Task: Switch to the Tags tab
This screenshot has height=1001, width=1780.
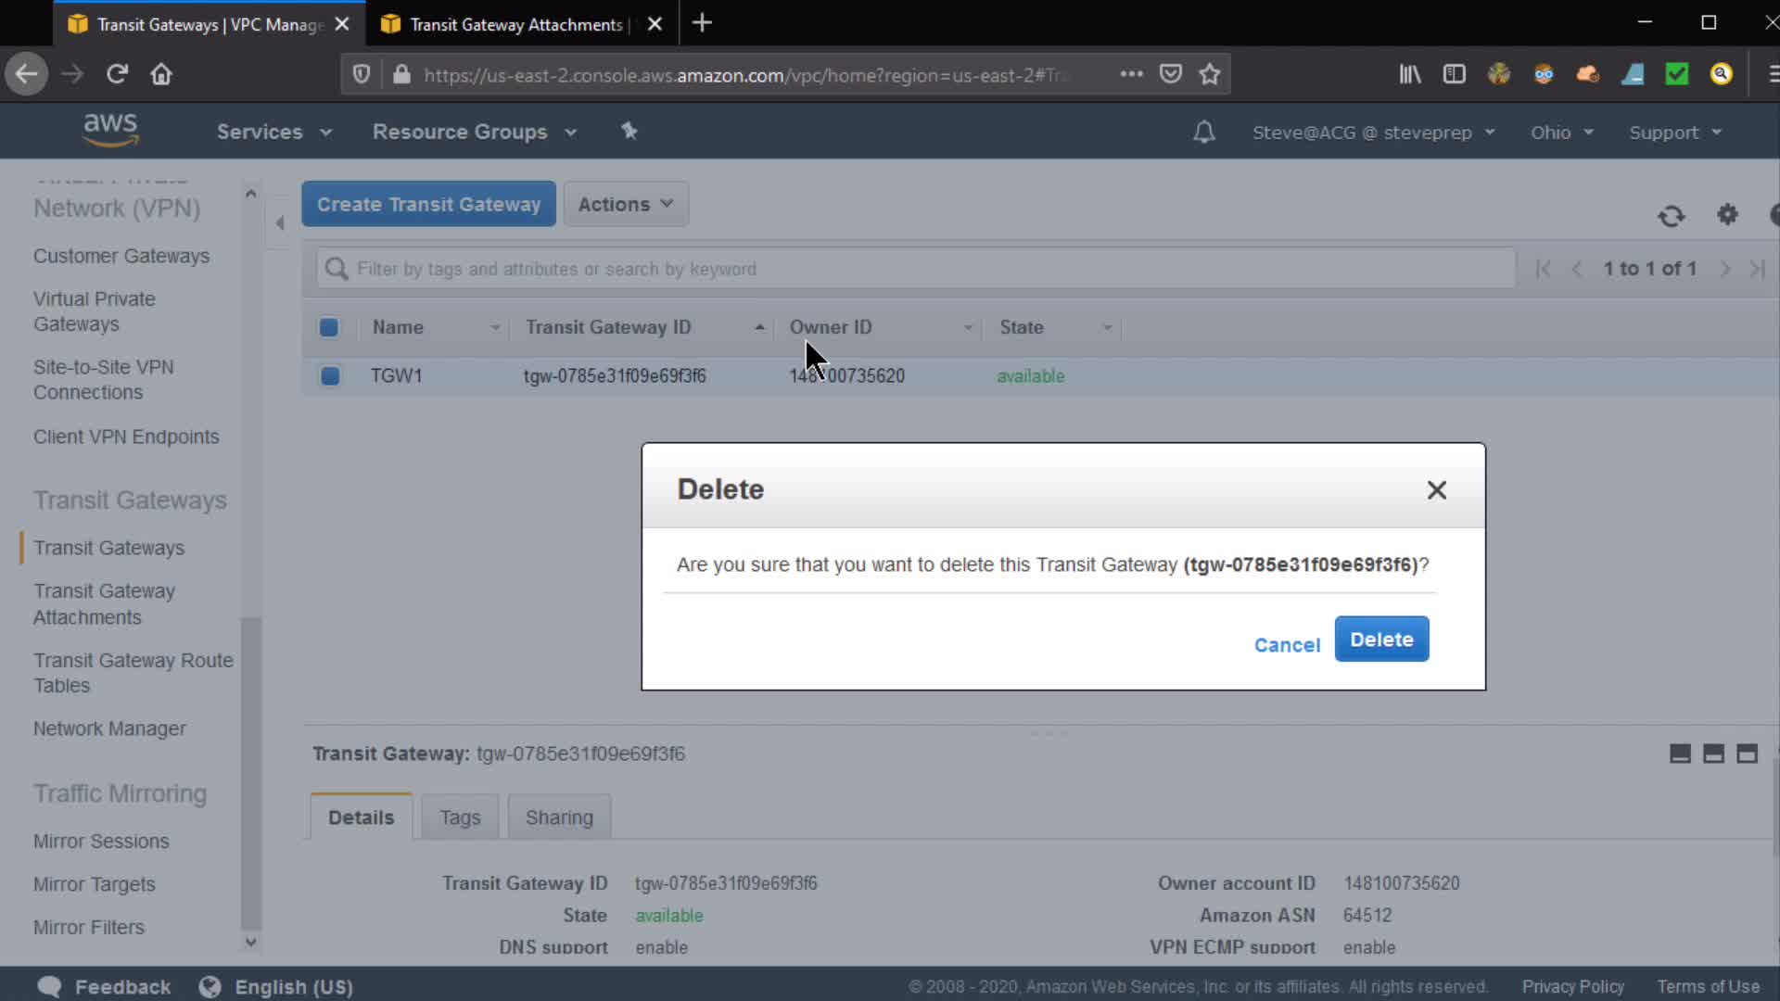Action: (x=460, y=817)
